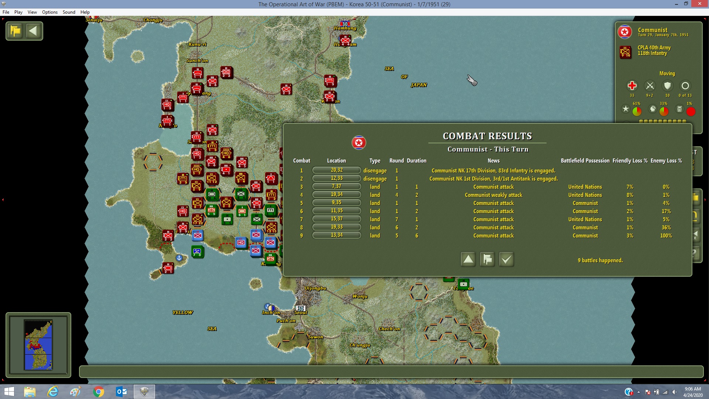Click the supply level icon
709x399 pixels.
679,109
